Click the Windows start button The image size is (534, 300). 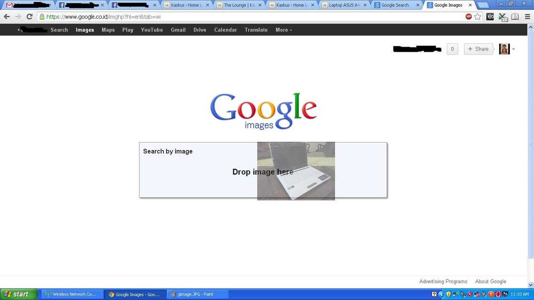tap(19, 294)
